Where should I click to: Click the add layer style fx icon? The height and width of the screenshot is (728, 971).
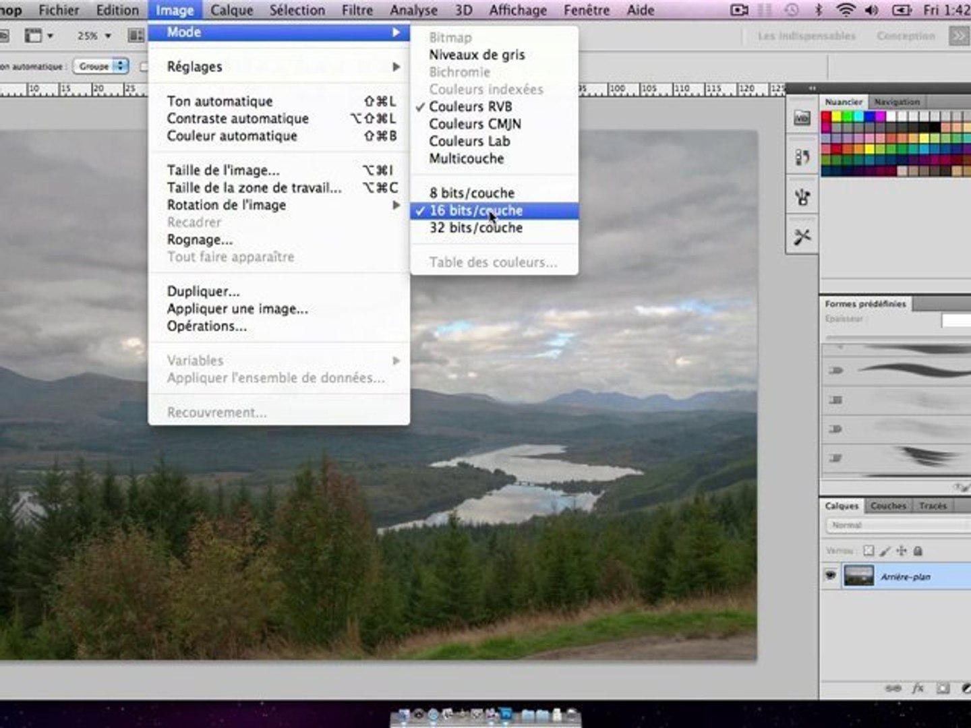(918, 688)
